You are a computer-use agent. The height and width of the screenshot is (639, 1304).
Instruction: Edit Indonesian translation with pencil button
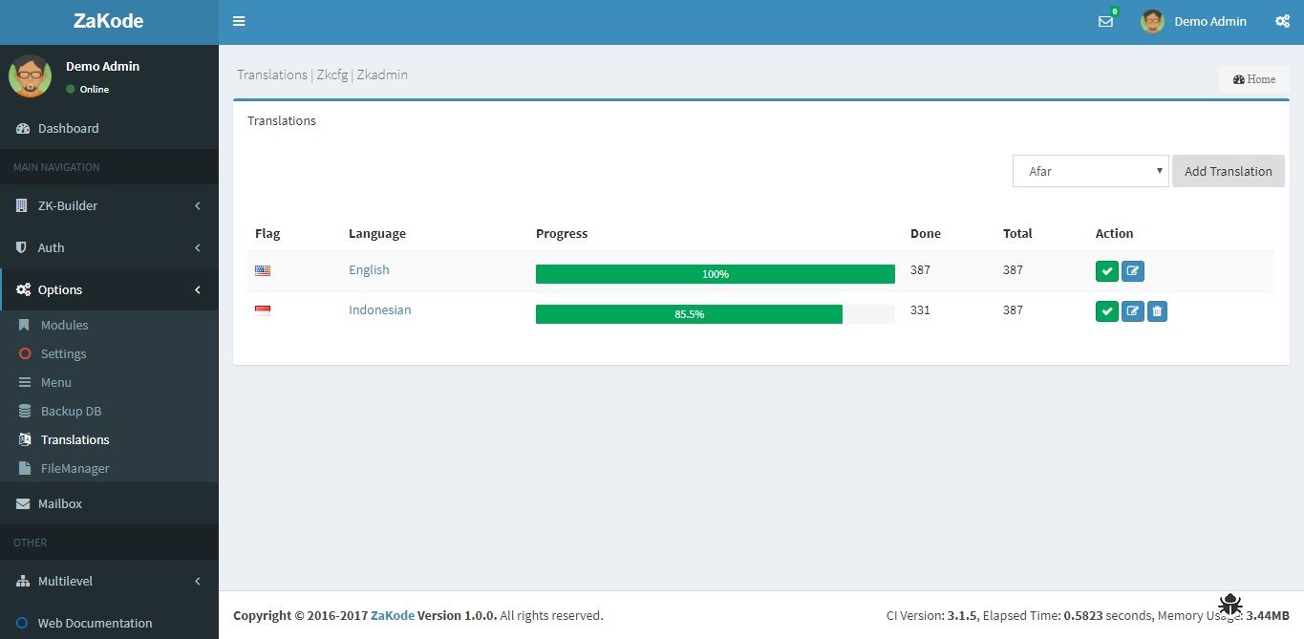[x=1132, y=311]
